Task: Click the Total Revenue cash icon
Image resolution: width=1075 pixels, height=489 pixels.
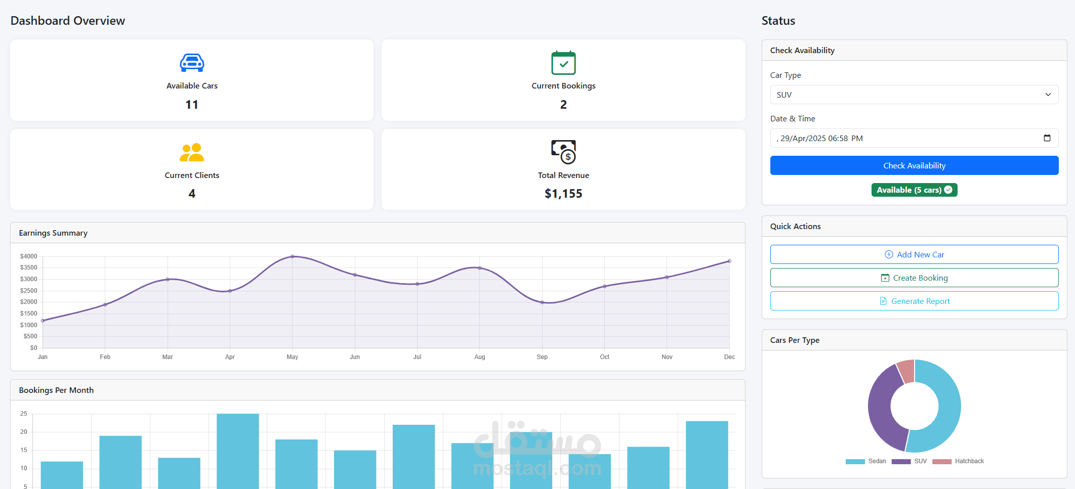Action: [x=563, y=152]
